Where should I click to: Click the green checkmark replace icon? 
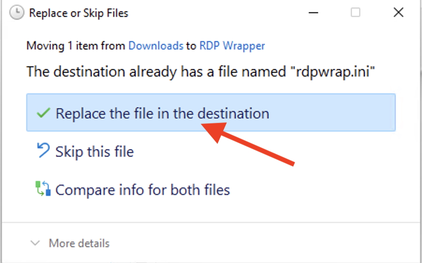(x=44, y=113)
